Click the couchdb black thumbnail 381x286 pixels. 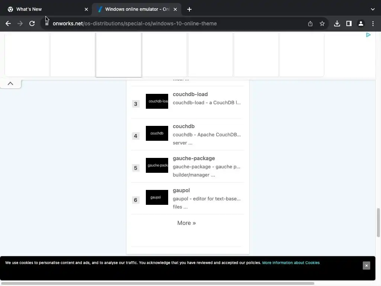[157, 133]
